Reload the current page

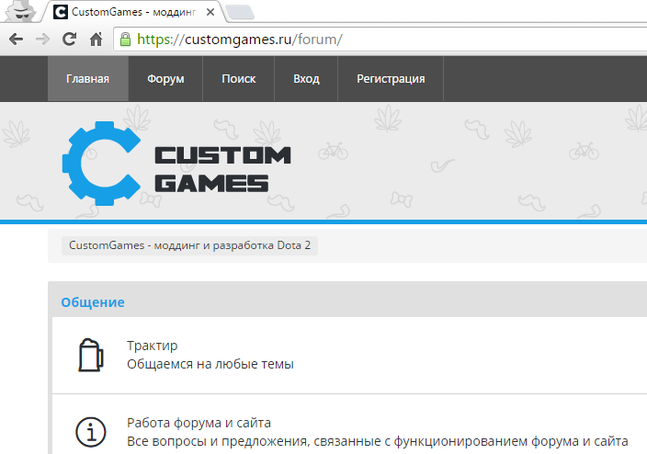pos(69,40)
